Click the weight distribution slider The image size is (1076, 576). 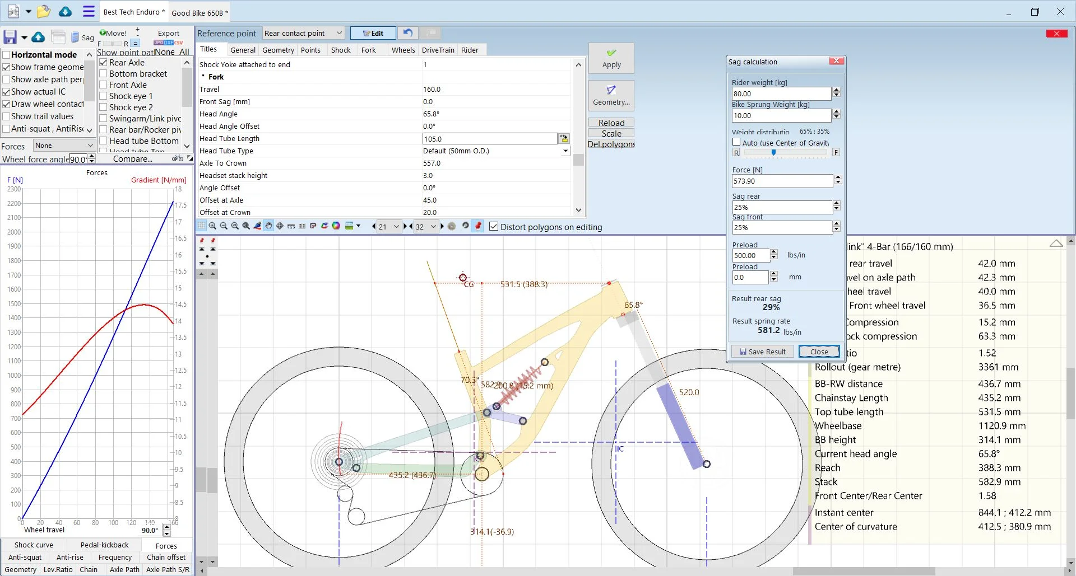pyautogui.click(x=786, y=152)
